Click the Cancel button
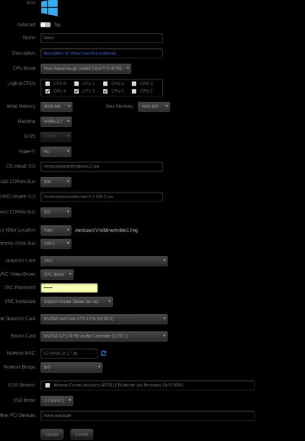The image size is (305, 441). pos(82,435)
